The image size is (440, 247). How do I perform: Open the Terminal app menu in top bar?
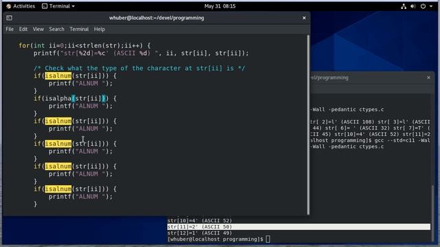(x=58, y=6)
